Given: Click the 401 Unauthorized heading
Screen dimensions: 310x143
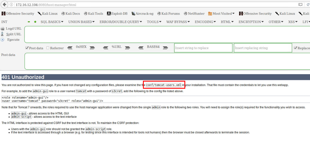Looking at the screenshot, I should pyautogui.click(x=23, y=77).
